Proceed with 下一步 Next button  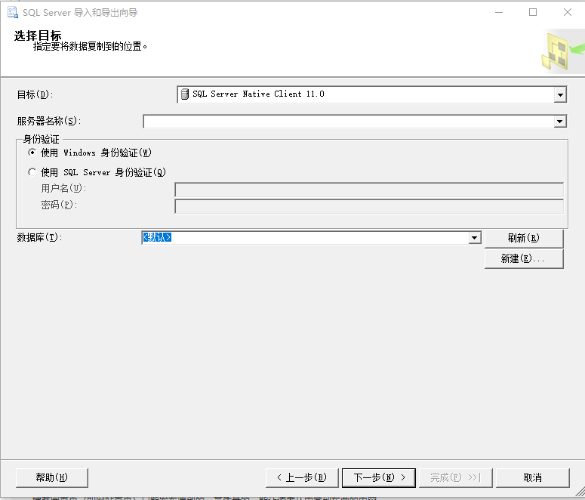tap(379, 477)
